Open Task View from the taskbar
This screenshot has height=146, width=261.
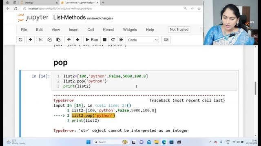tap(134, 142)
